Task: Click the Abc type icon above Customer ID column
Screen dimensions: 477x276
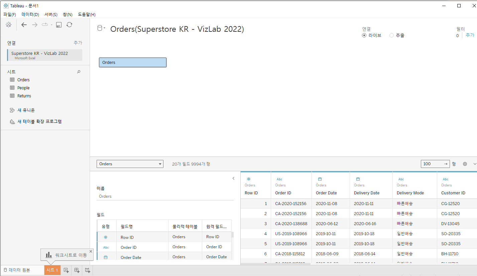Action: 446,179
